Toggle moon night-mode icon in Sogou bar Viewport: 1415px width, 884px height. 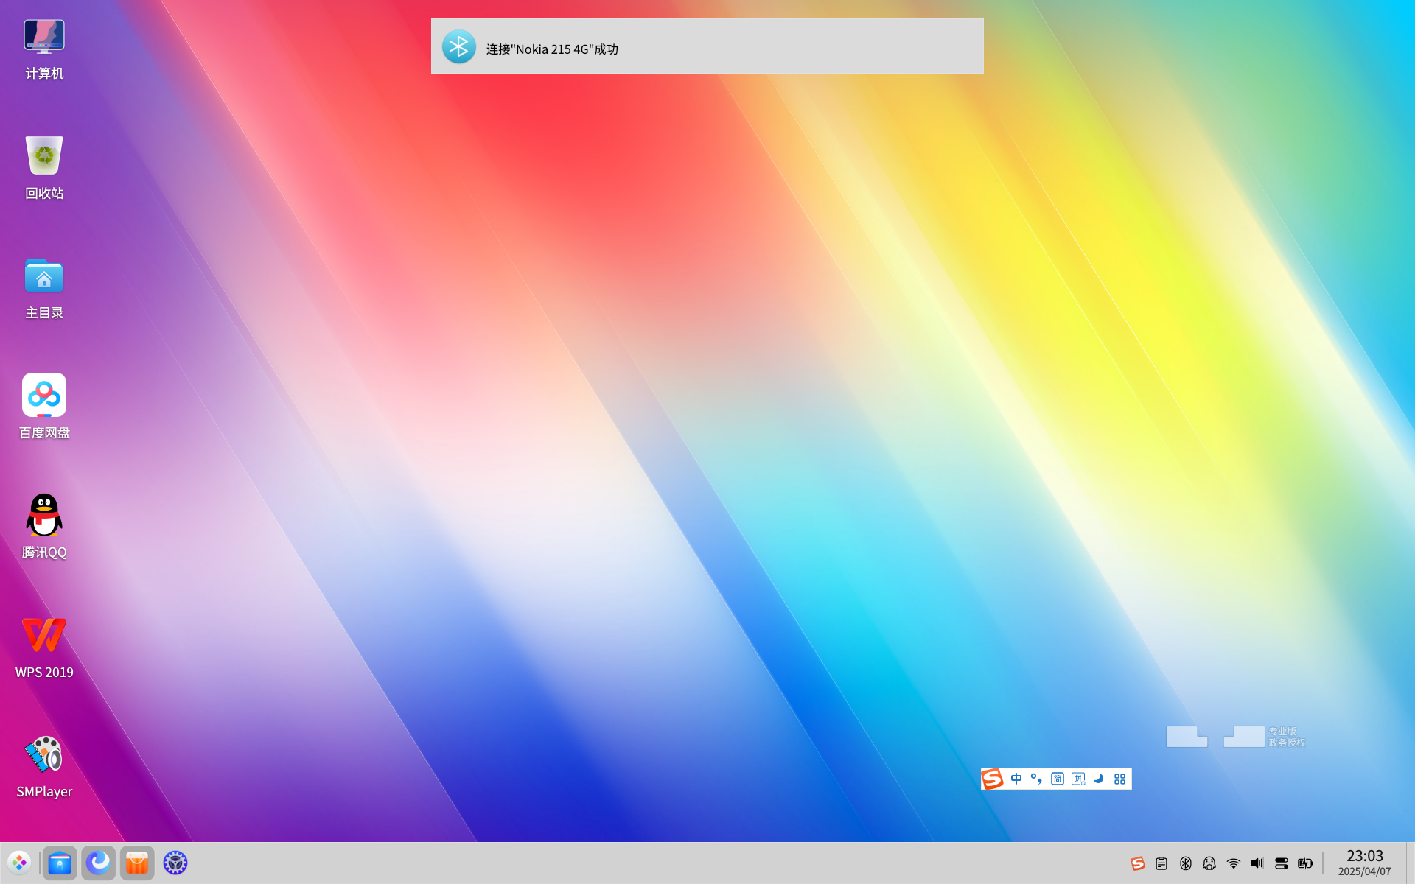tap(1099, 779)
